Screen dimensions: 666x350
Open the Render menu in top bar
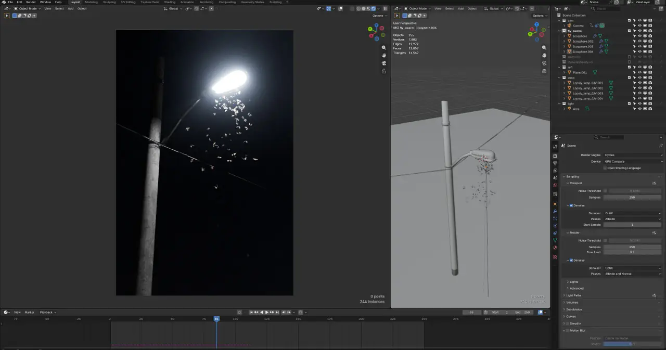point(31,2)
